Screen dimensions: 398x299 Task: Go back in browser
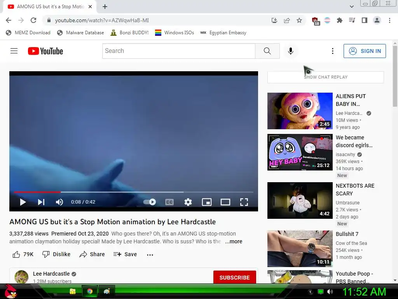(x=9, y=20)
